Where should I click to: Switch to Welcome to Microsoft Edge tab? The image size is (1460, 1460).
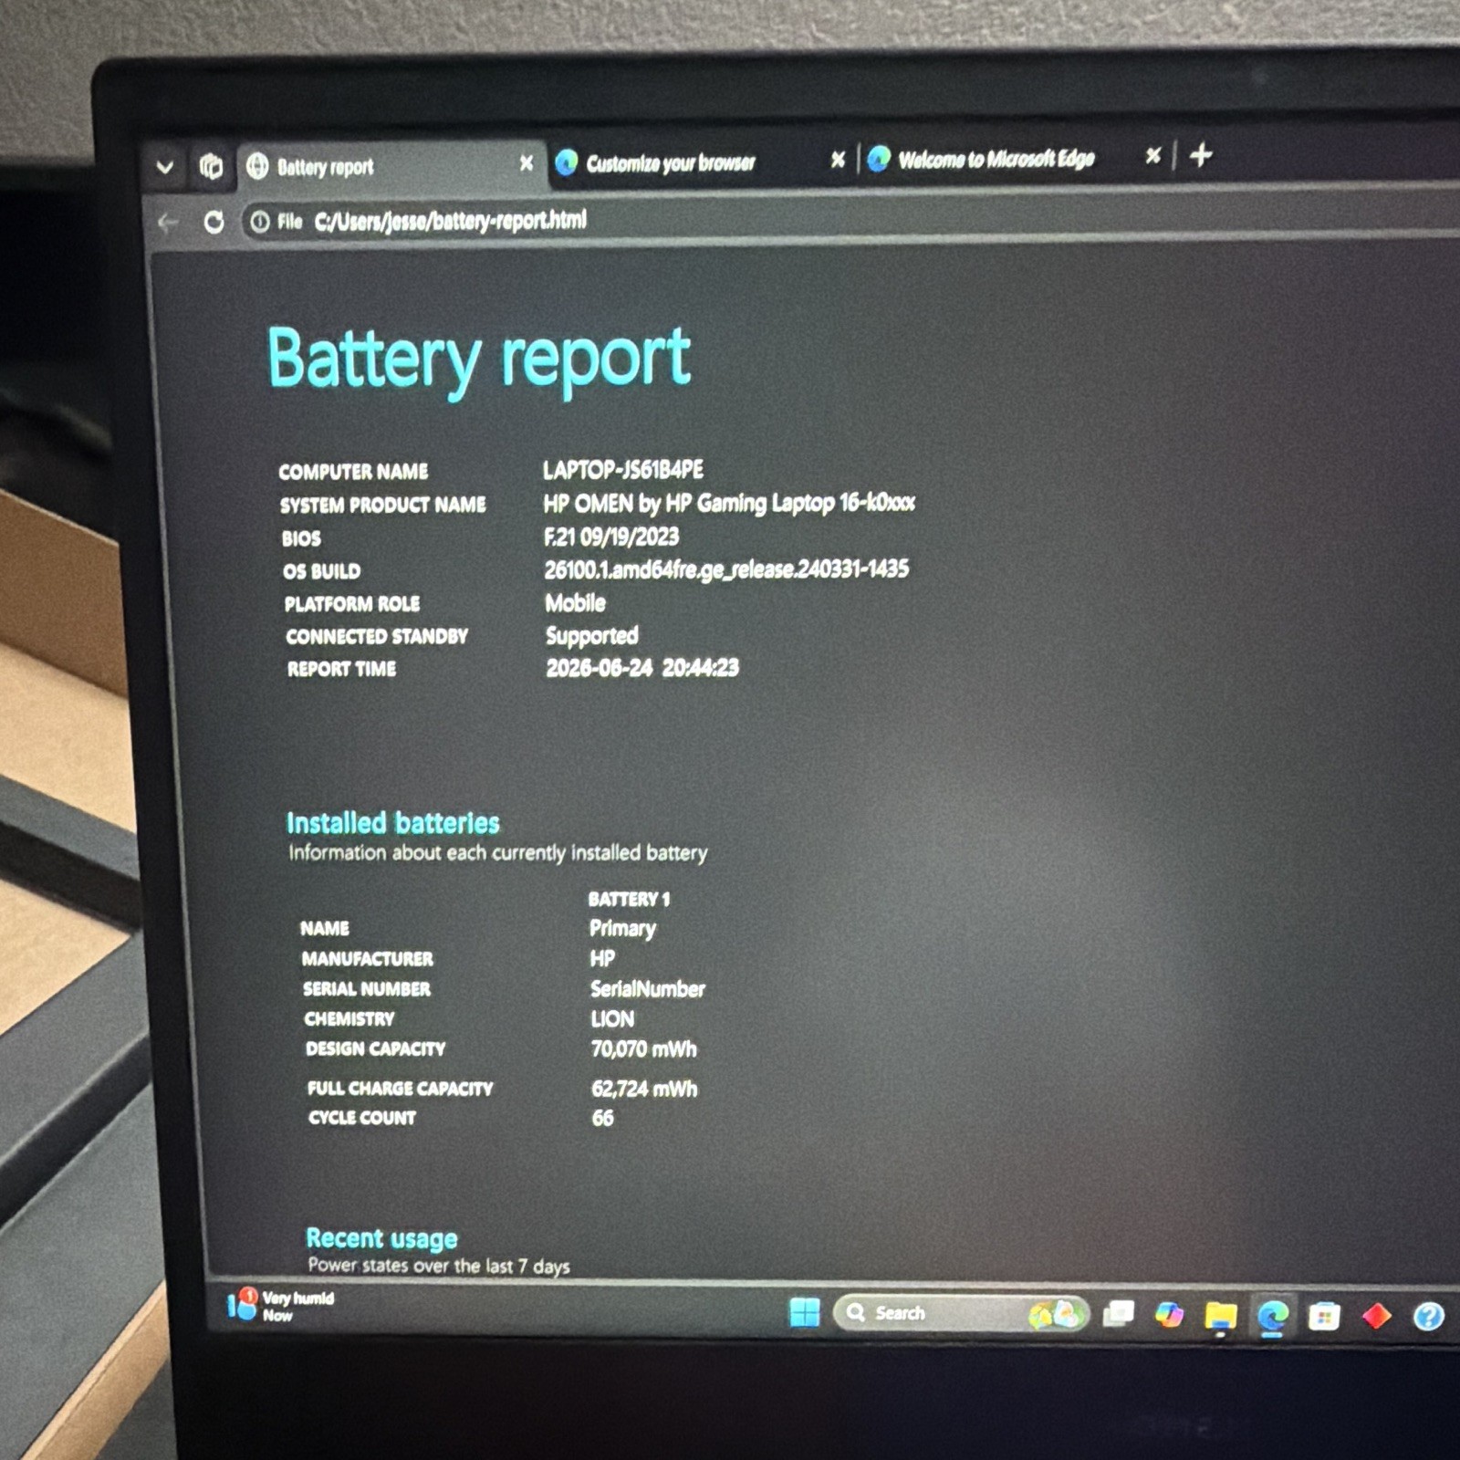[1013, 159]
